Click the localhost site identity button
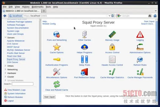This screenshot has height=107, width=160. click(15, 16)
